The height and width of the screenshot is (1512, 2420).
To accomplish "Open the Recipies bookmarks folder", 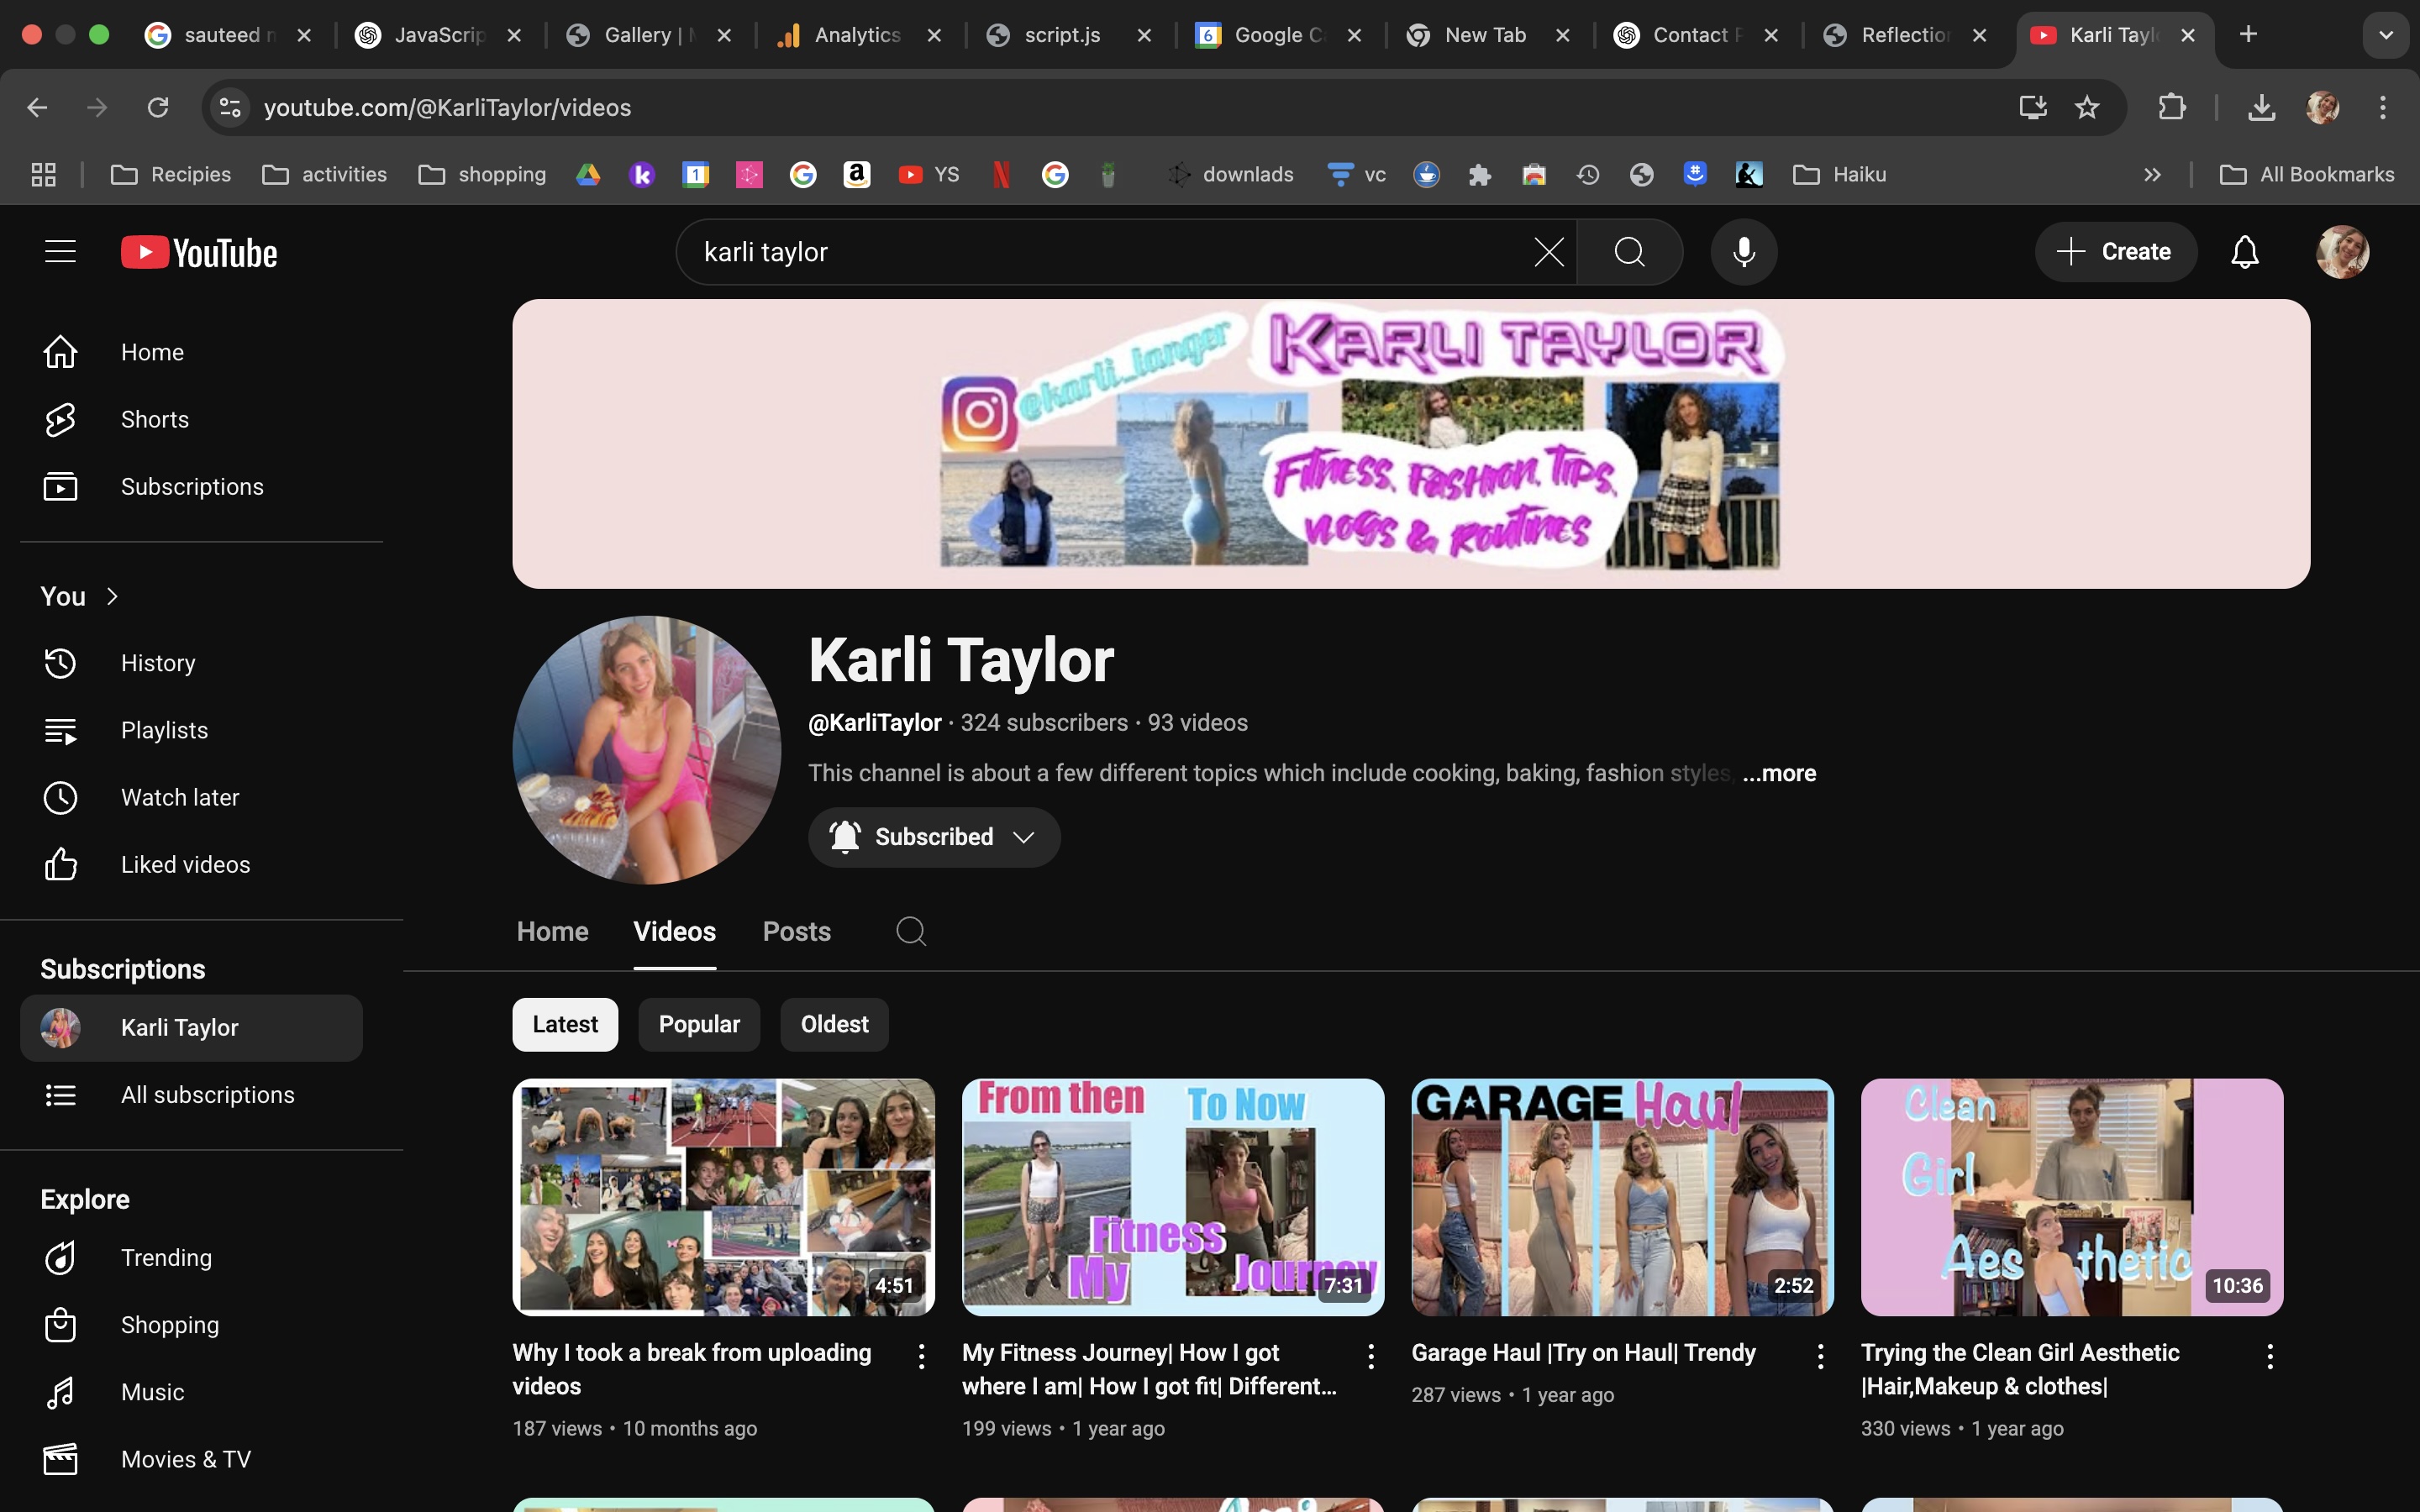I will pos(171,174).
